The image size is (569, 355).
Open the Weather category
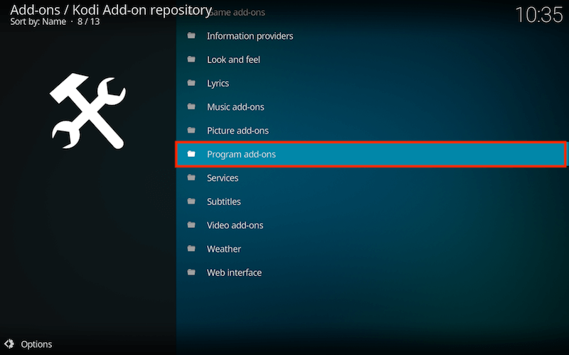point(371,249)
